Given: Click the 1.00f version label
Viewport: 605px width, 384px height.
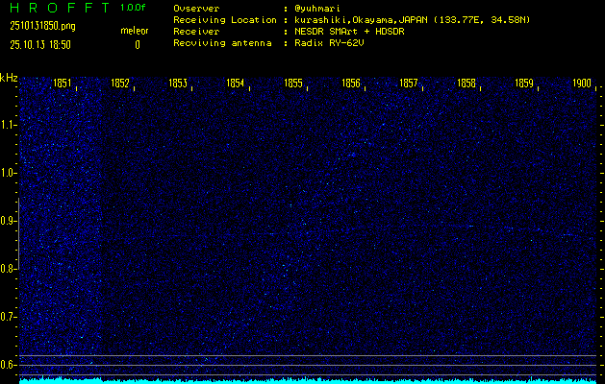Looking at the screenshot, I should 134,8.
